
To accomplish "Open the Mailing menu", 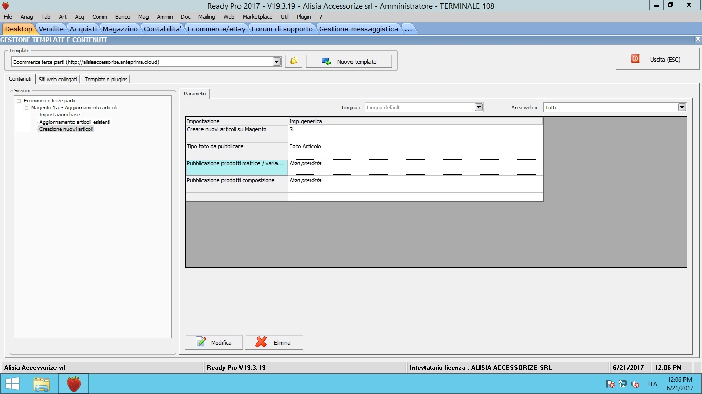I will [x=207, y=17].
